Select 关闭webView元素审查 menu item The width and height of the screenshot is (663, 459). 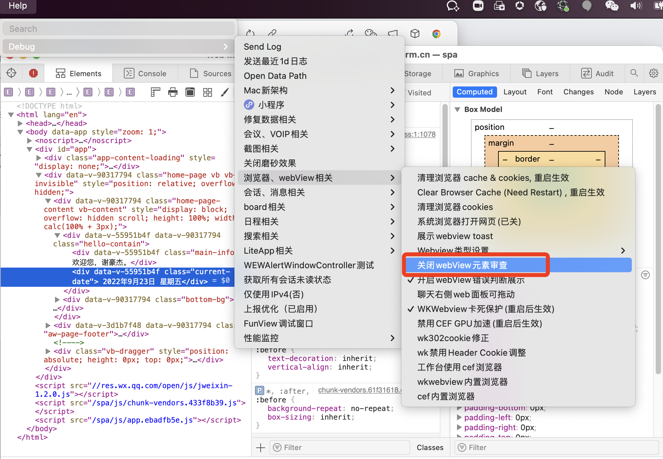click(462, 265)
